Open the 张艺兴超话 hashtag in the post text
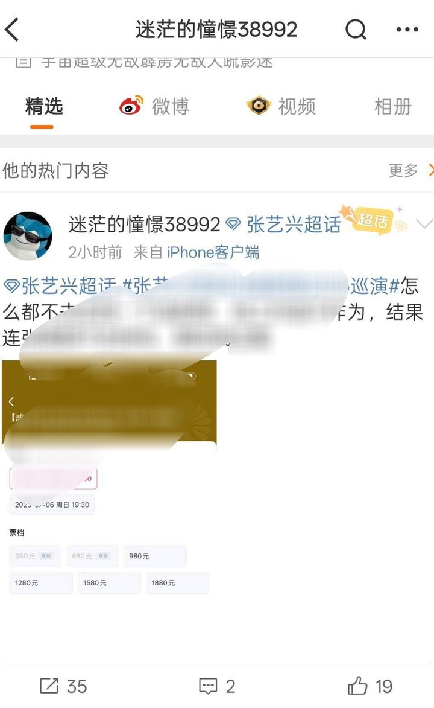 (x=60, y=286)
